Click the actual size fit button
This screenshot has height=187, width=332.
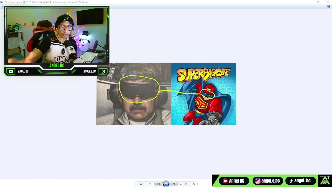(x=150, y=184)
